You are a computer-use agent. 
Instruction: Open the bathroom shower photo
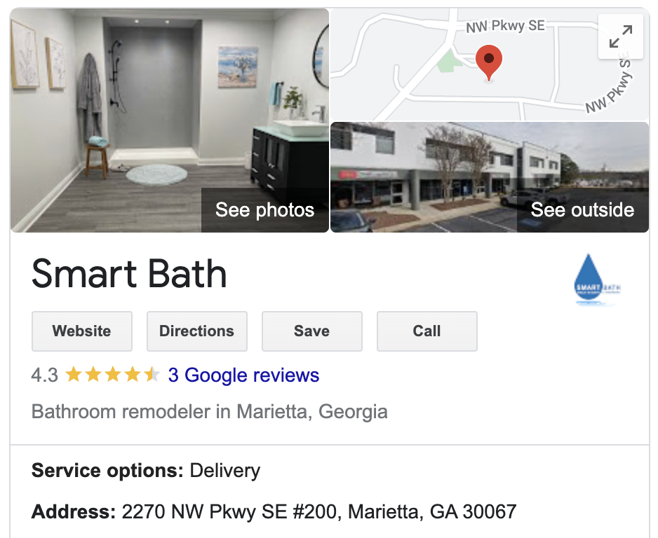(x=169, y=120)
